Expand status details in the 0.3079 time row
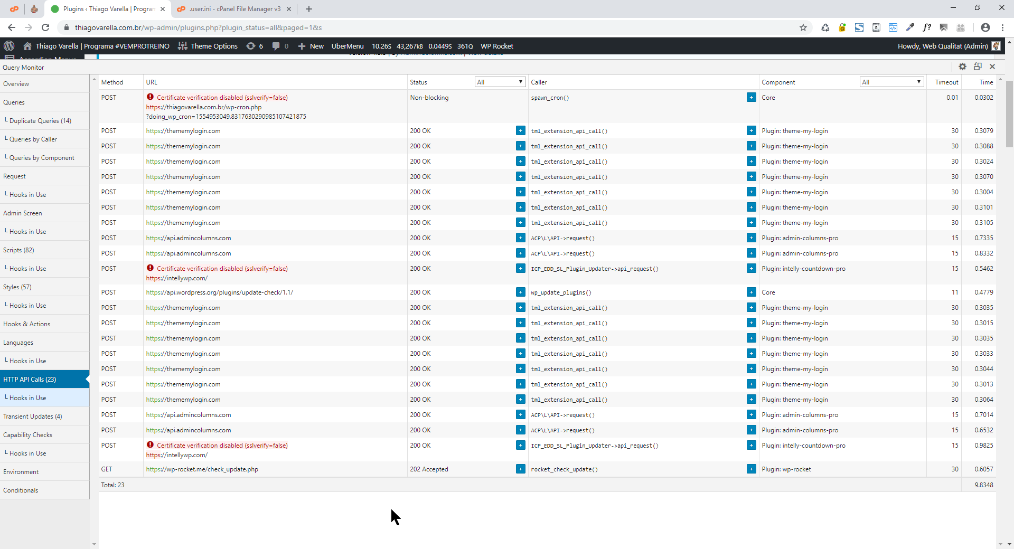Screen dimensions: 1014x549 coord(521,130)
